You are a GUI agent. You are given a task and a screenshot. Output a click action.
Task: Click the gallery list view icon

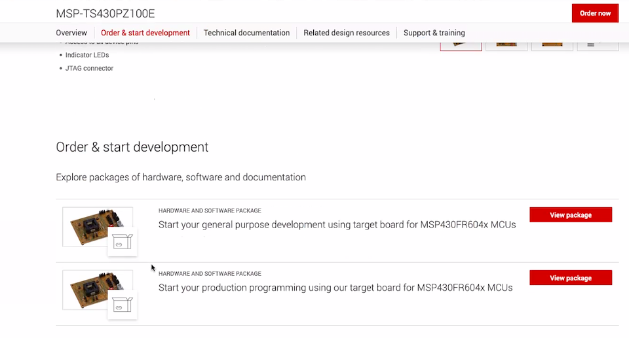[x=598, y=44]
